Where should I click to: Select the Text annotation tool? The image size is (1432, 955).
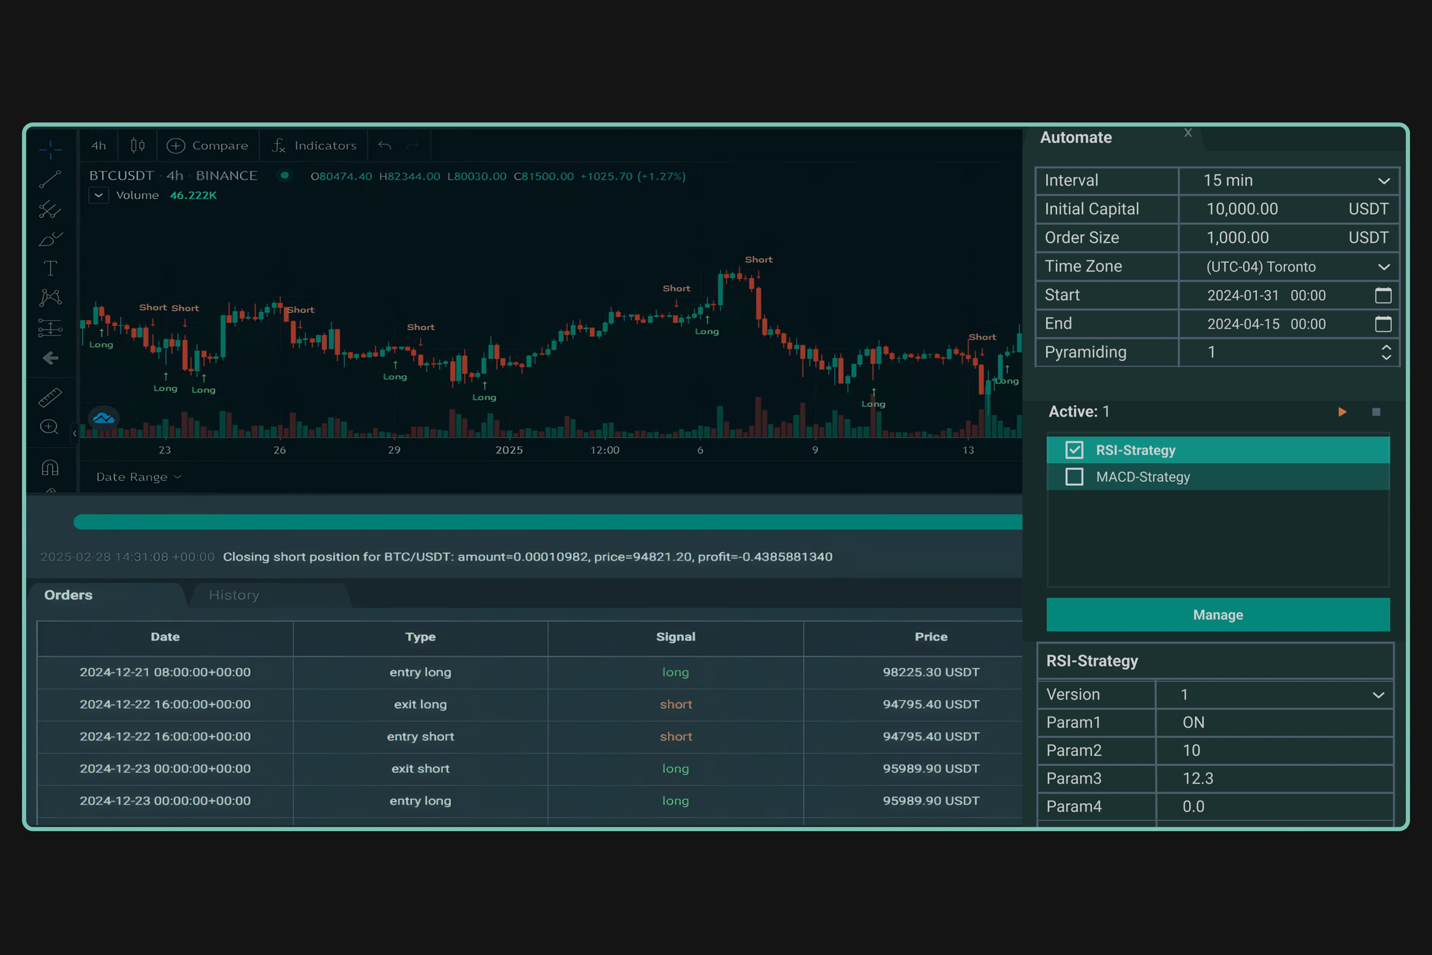pos(50,268)
